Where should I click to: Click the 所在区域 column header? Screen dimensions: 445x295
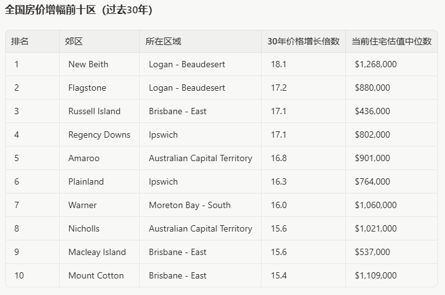163,41
